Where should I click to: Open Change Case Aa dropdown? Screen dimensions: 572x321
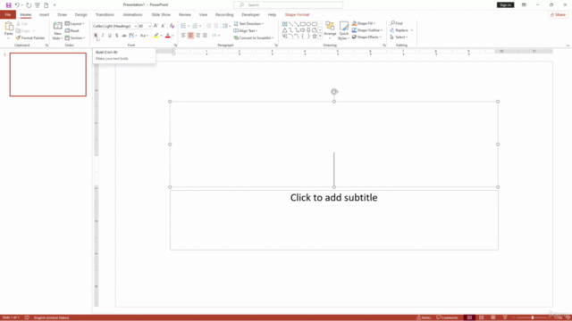[x=145, y=36]
